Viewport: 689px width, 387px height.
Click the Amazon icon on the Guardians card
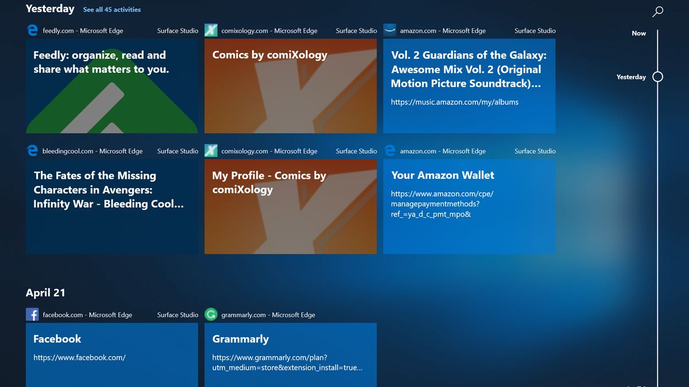[x=390, y=30]
